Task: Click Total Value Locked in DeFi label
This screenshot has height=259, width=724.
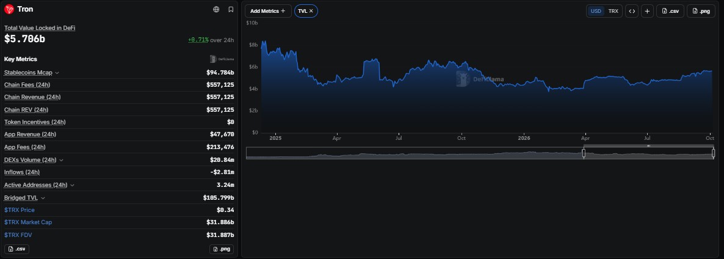Action: click(x=40, y=28)
